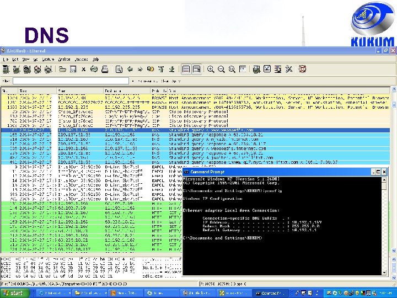Click the Expression... filter button
This screenshot has height=298, width=397.
click(148, 81)
